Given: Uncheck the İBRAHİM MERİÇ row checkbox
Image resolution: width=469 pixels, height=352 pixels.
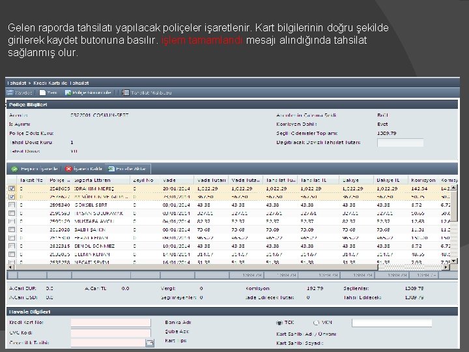Looking at the screenshot, I should [12, 188].
